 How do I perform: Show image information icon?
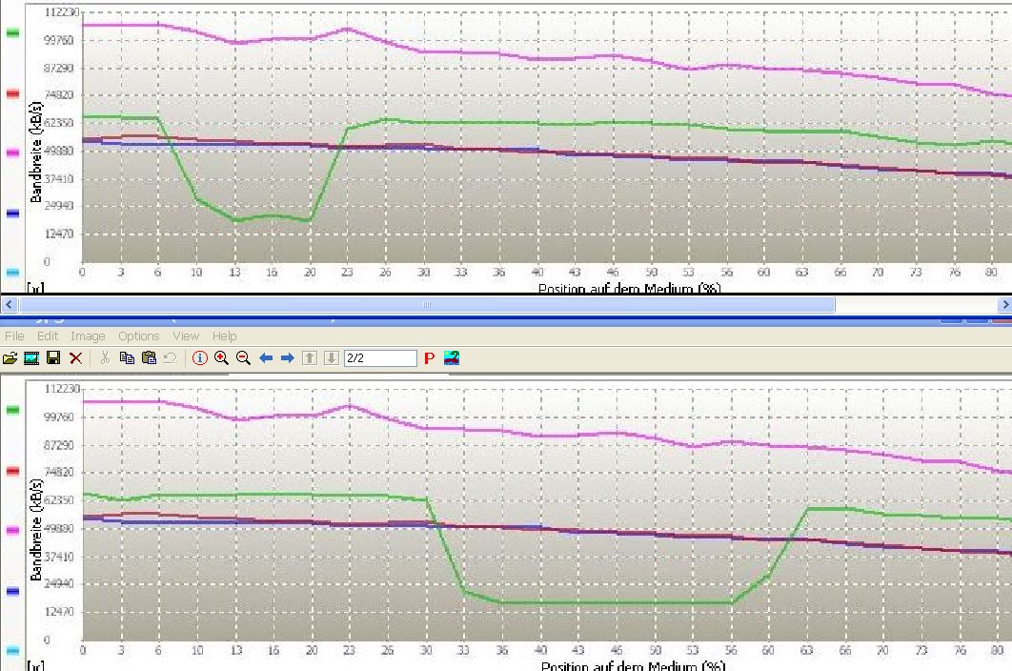199,357
